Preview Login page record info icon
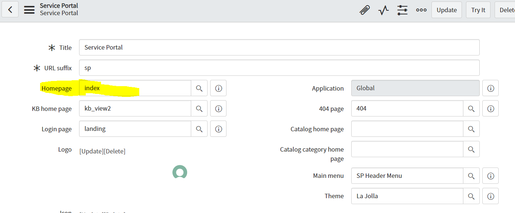The height and width of the screenshot is (213, 515). [x=218, y=129]
